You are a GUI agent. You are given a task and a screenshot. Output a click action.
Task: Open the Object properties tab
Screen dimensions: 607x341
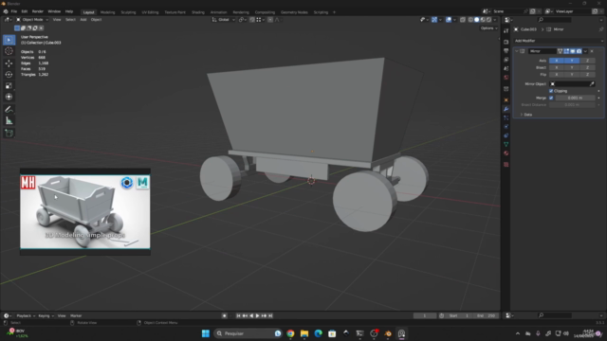(506, 100)
